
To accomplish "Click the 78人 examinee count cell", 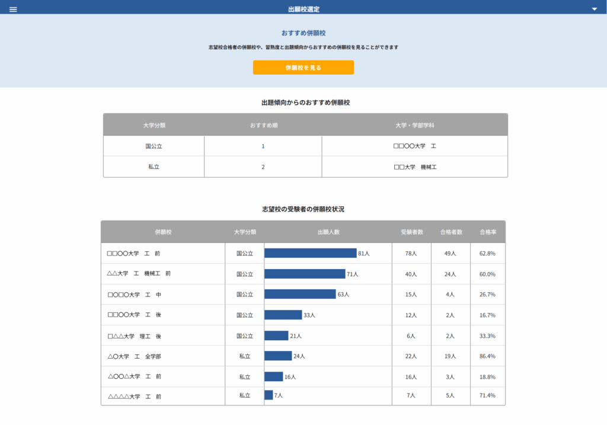I will [x=411, y=253].
